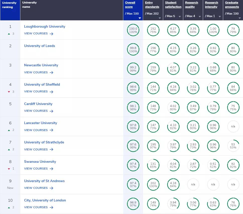Click the red down arrow under rank 4

tap(9, 92)
